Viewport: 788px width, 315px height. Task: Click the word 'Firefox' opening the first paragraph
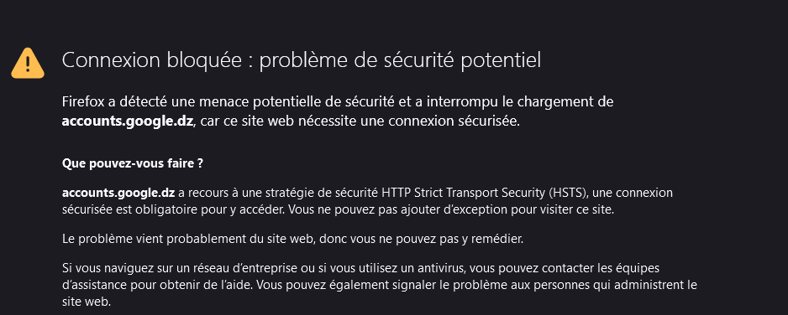(83, 101)
